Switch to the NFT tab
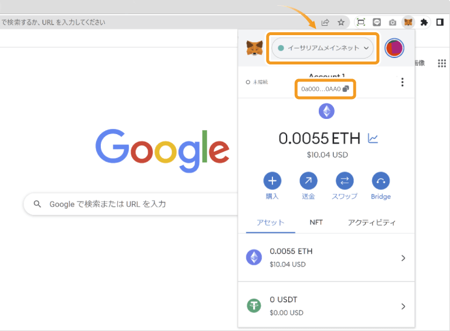This screenshot has height=331, width=450. pyautogui.click(x=316, y=223)
